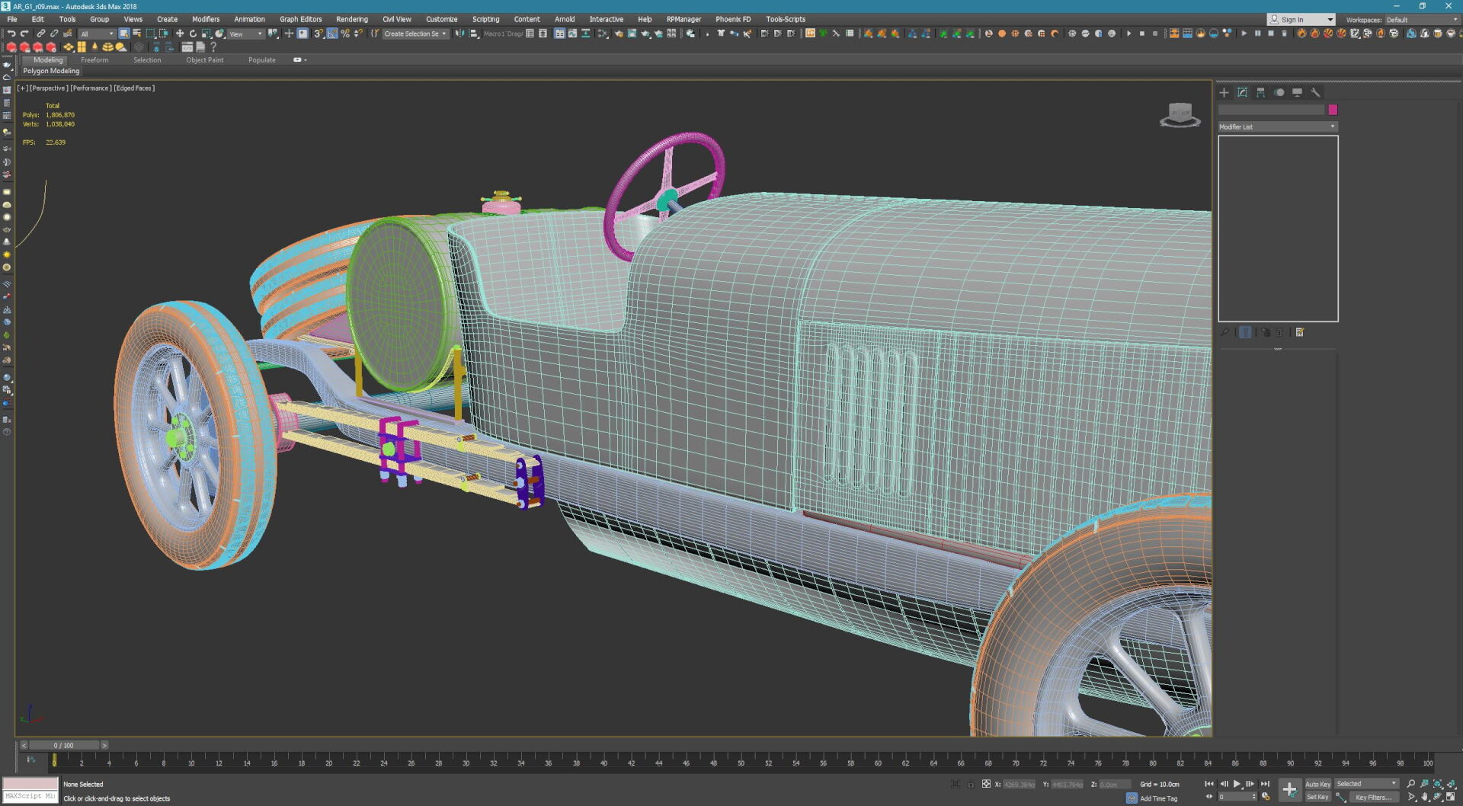
Task: Click the Maximize Viewport Toggle icon
Action: click(x=1452, y=797)
